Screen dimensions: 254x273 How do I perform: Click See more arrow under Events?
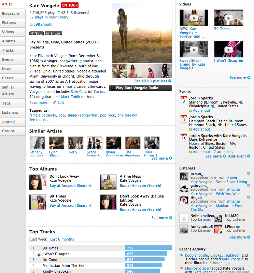pos(224,156)
